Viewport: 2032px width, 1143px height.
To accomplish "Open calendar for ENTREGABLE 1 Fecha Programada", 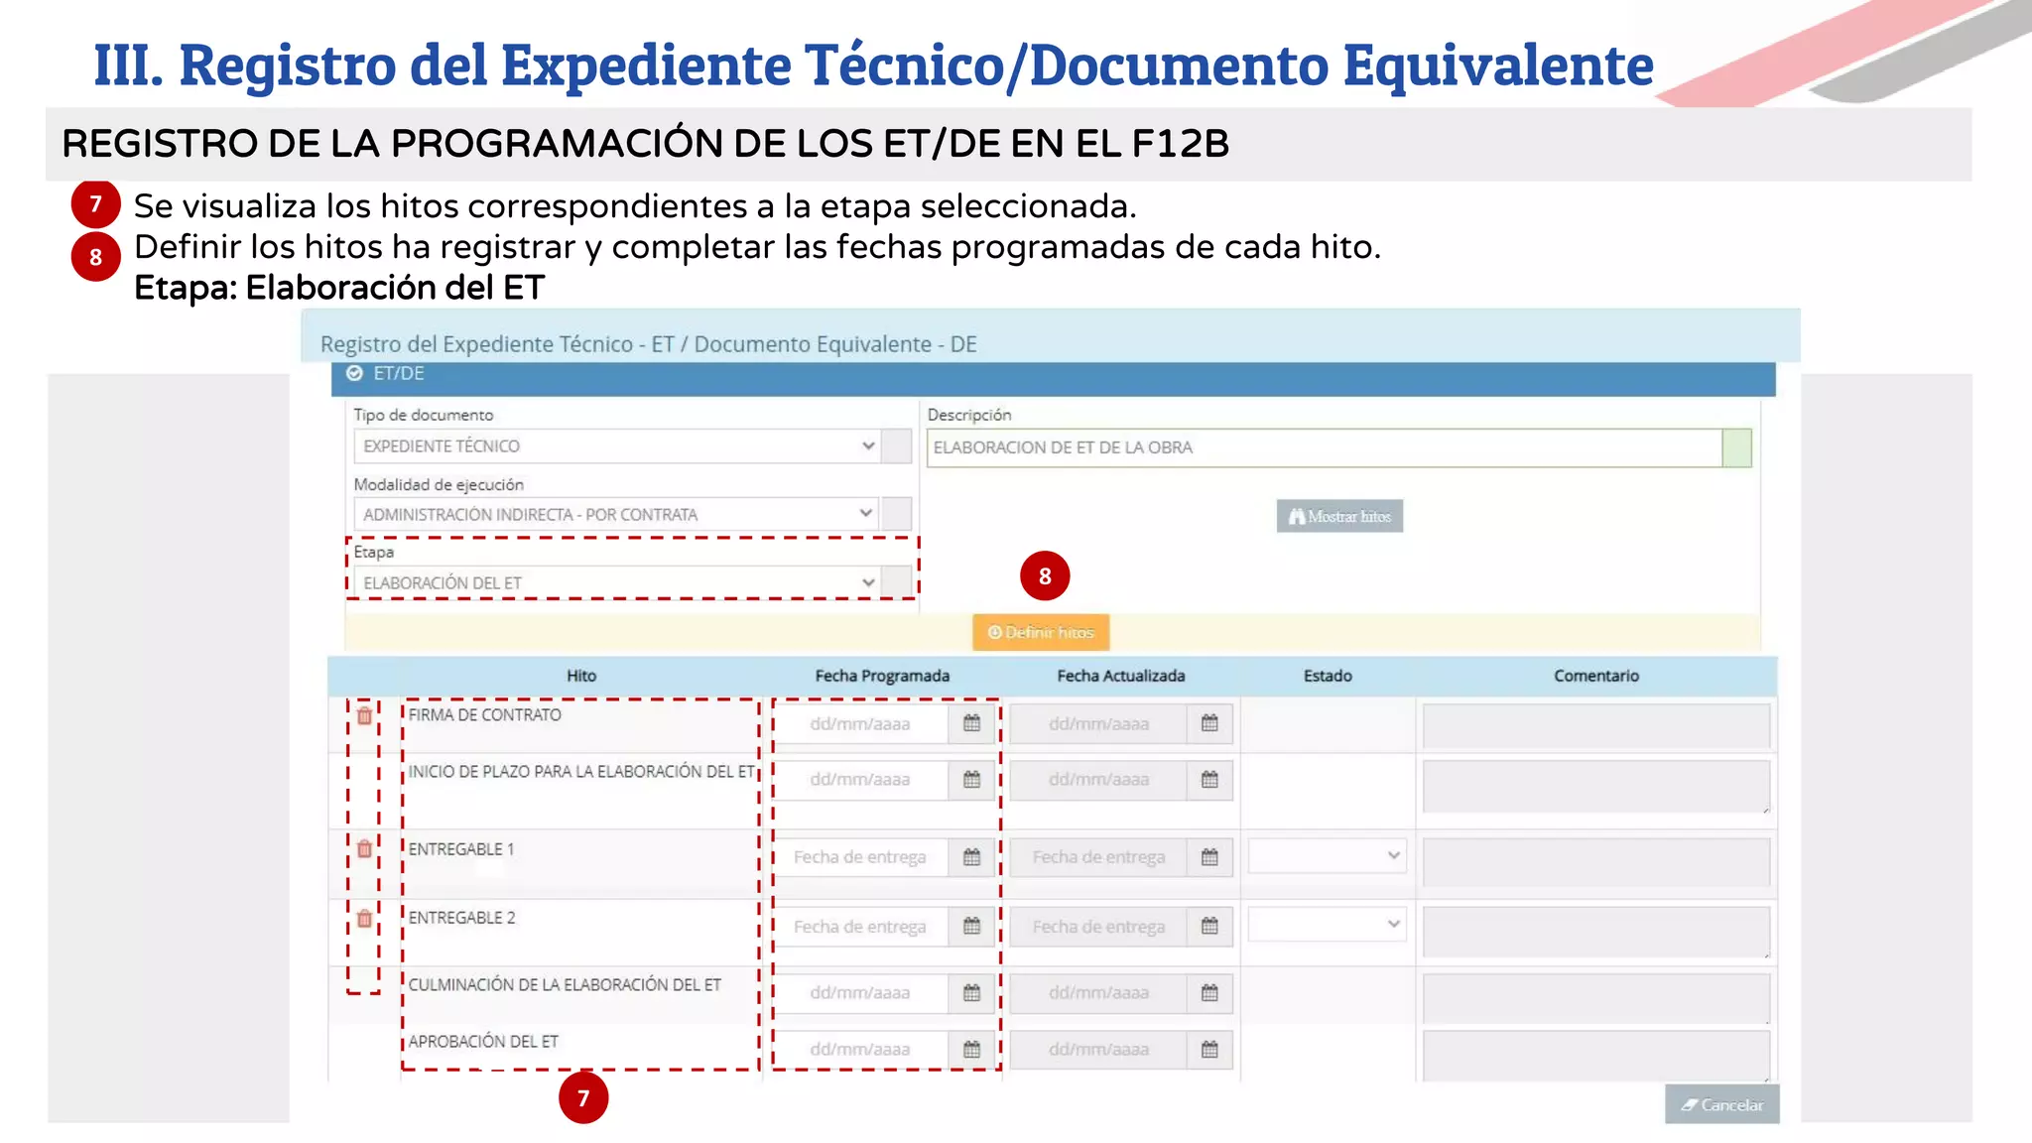I will (971, 857).
